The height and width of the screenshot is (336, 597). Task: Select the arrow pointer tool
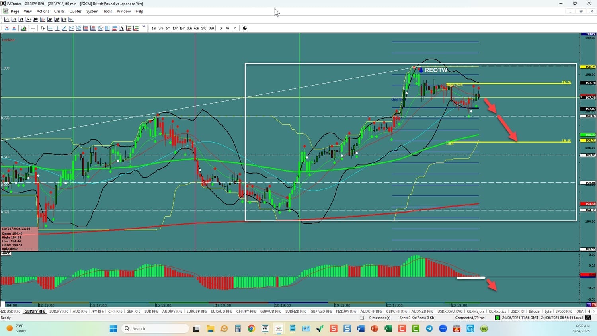coord(43,28)
